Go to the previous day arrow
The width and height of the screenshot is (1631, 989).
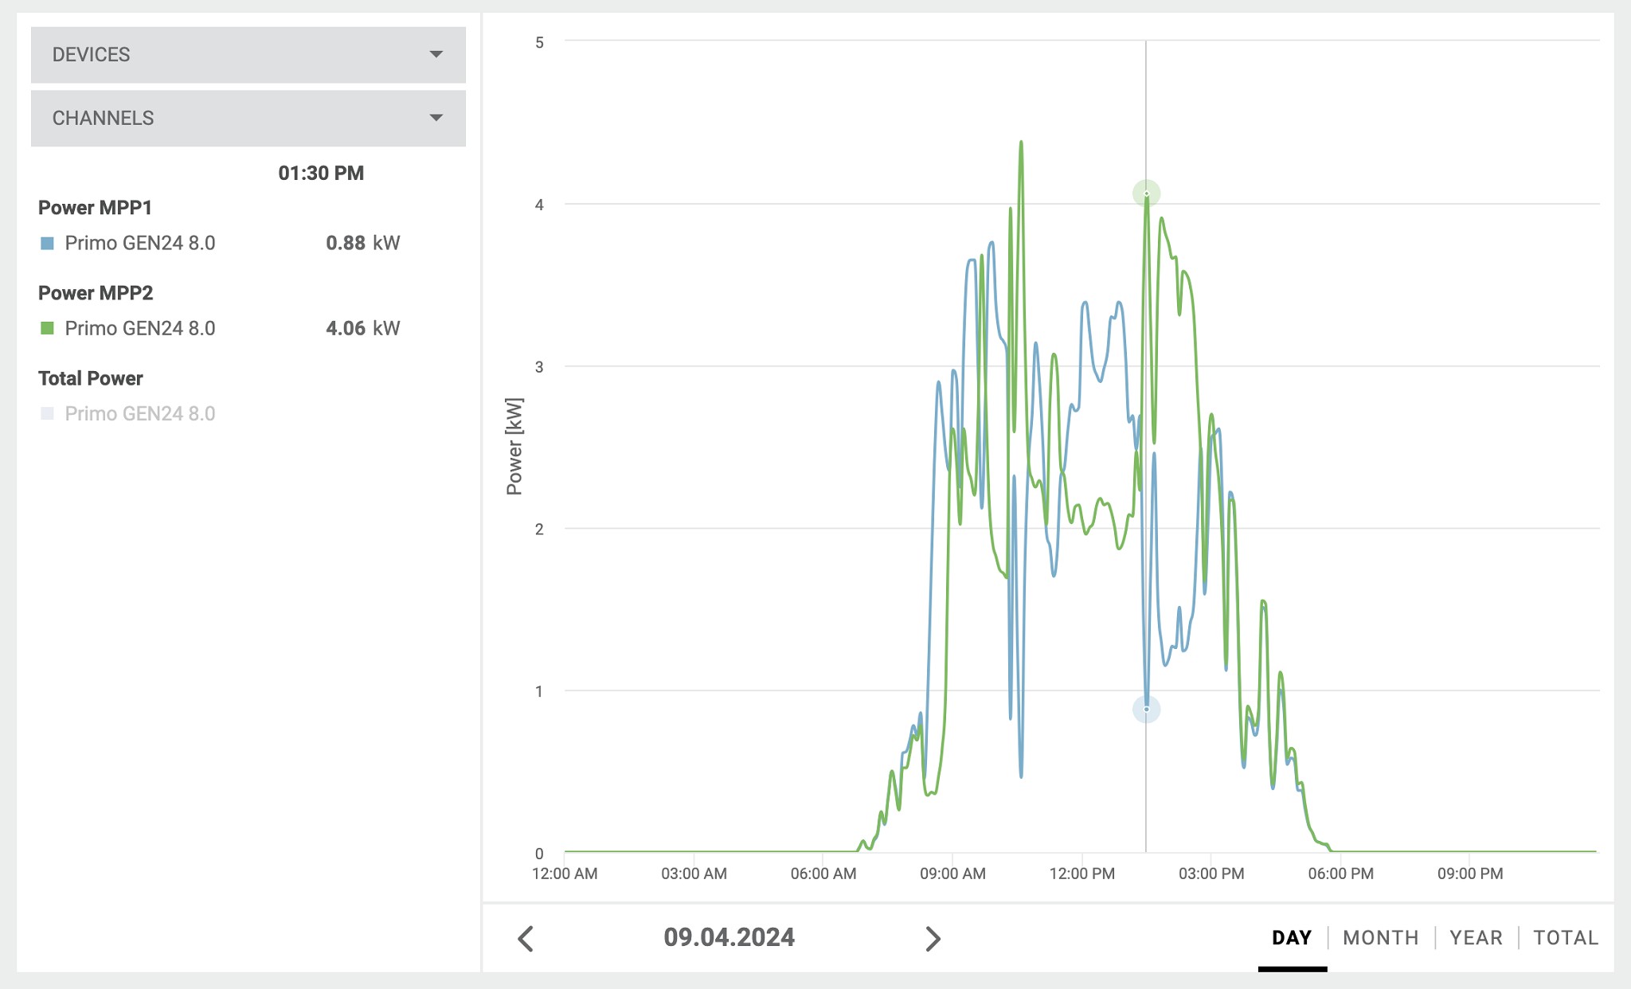pos(526,938)
